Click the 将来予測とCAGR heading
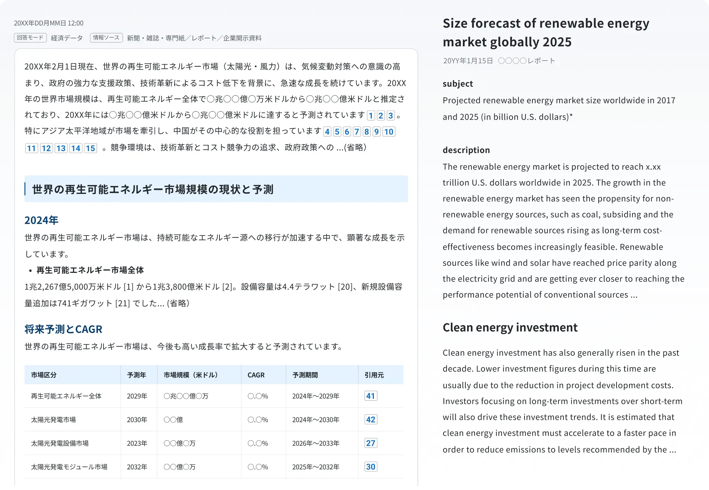 pos(63,329)
